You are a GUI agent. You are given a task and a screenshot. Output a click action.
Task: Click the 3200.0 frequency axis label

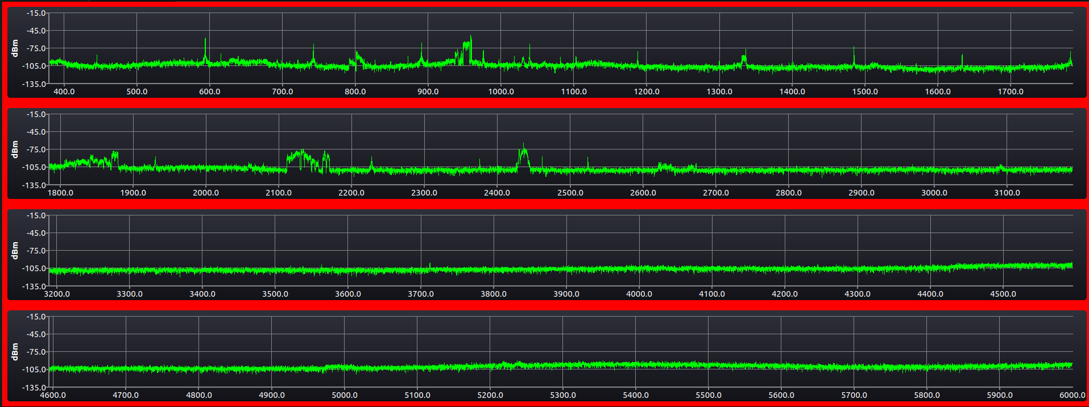point(57,294)
